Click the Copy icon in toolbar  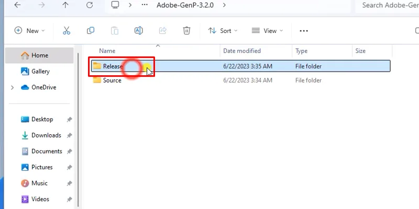point(91,31)
